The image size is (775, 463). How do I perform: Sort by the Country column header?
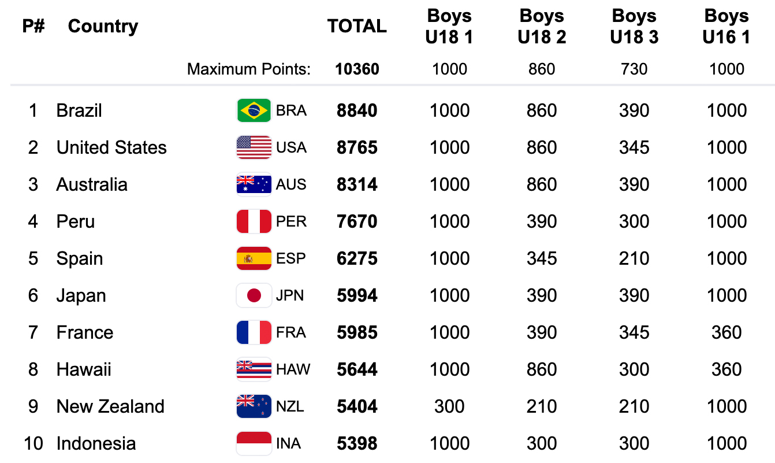coord(103,26)
